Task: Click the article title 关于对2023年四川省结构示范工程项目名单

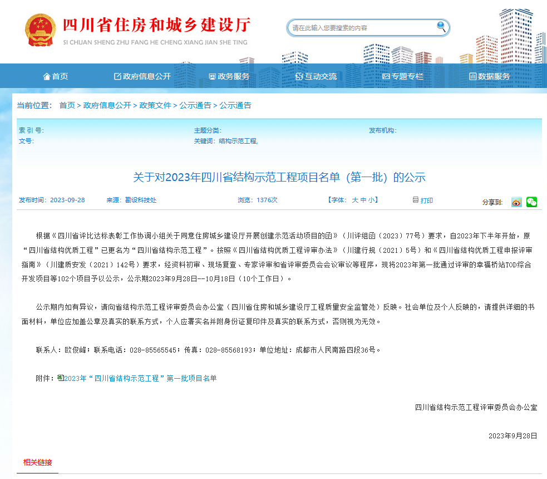Action: tap(279, 177)
